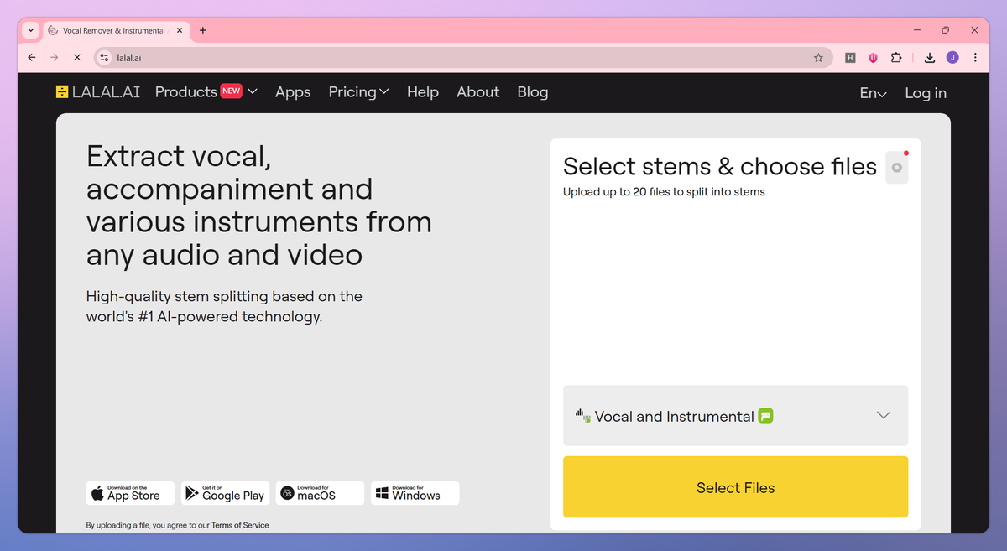The width and height of the screenshot is (1007, 551).
Task: Click the Apple icon in App Store badge
Action: click(x=97, y=493)
